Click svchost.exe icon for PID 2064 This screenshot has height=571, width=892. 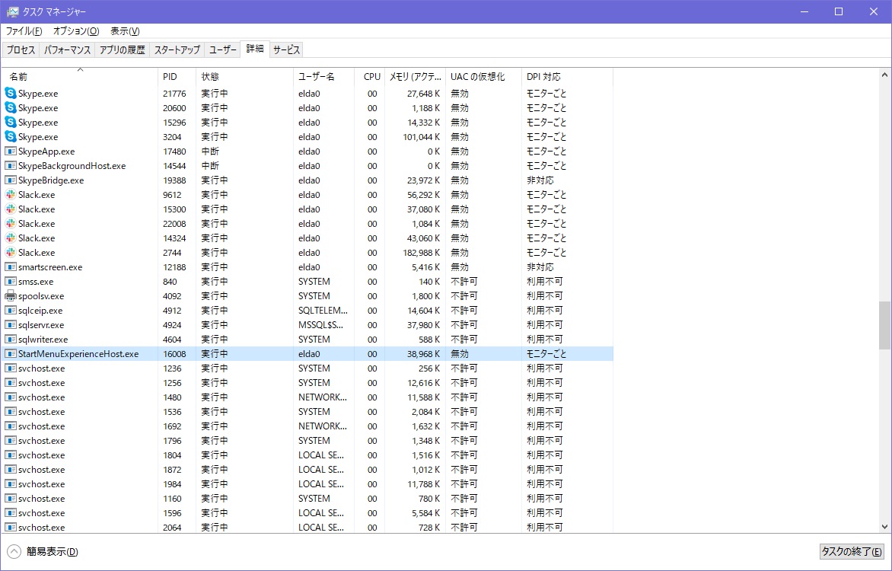point(10,527)
